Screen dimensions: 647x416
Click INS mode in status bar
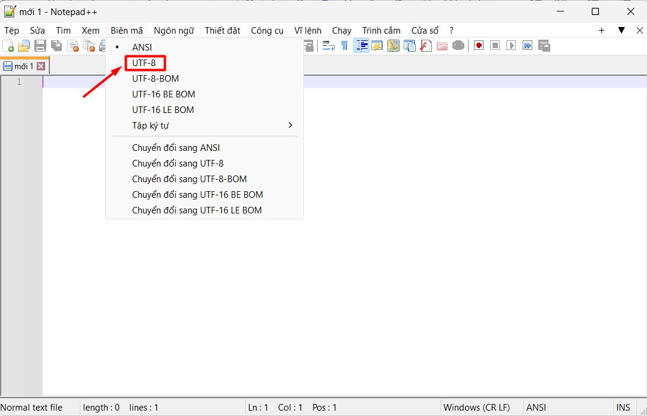623,408
